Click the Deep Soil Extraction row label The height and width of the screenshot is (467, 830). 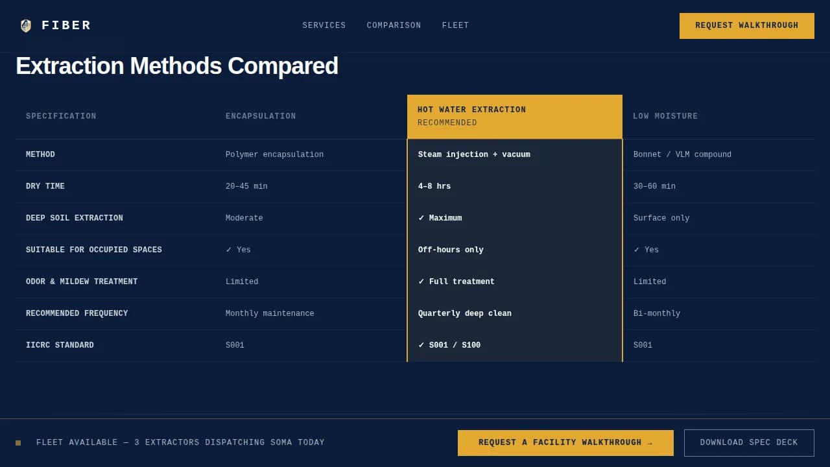tap(75, 219)
